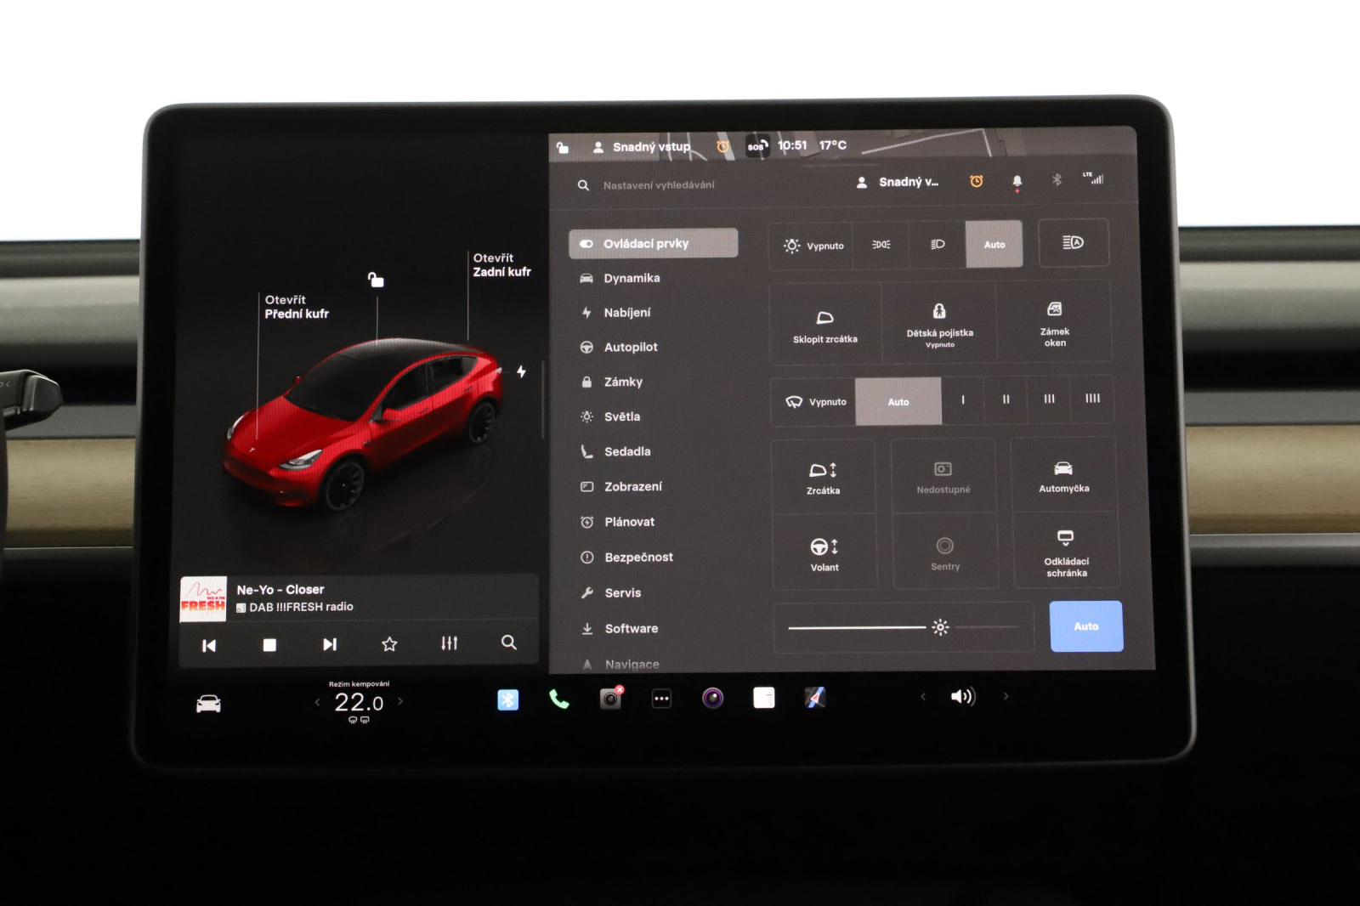The image size is (1360, 906).
Task: Select wiper speed level I
Action: [x=963, y=399]
